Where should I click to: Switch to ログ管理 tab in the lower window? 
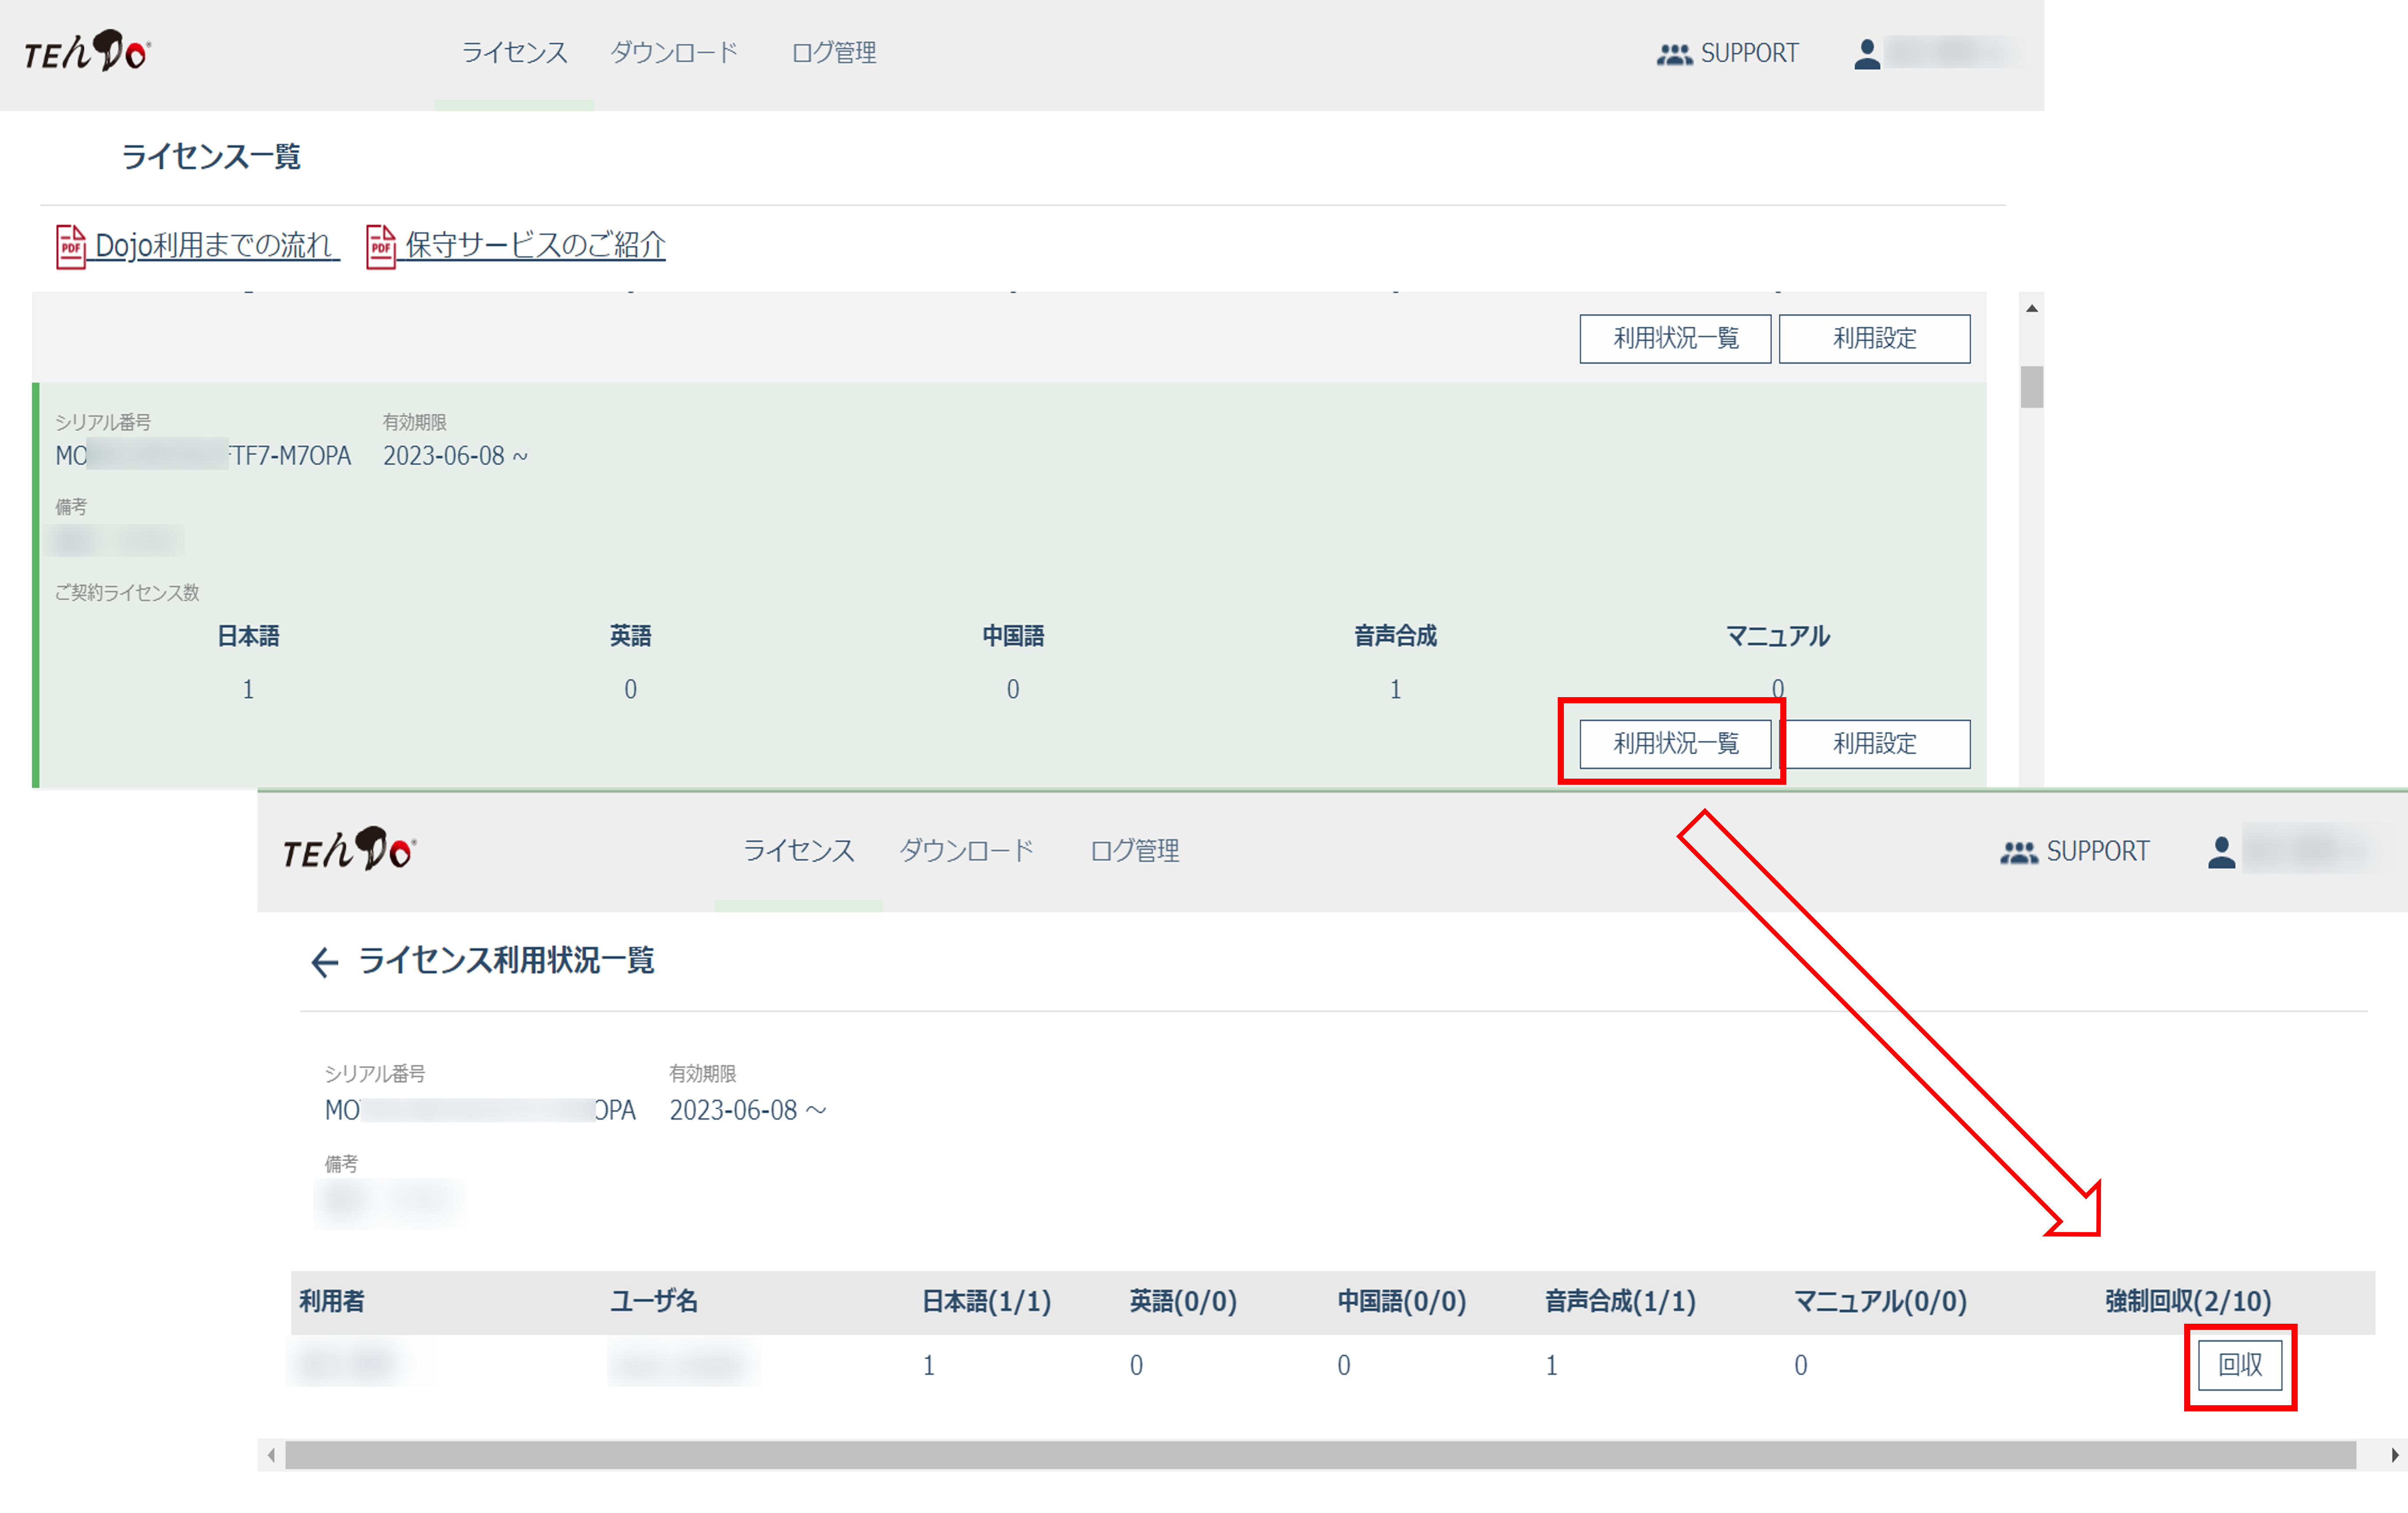tap(1134, 850)
